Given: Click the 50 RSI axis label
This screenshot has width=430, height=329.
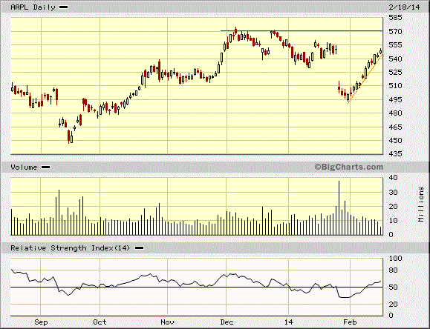Looking at the screenshot, I should click(394, 288).
